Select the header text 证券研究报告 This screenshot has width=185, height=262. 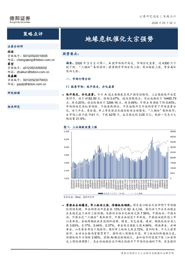coord(149,16)
